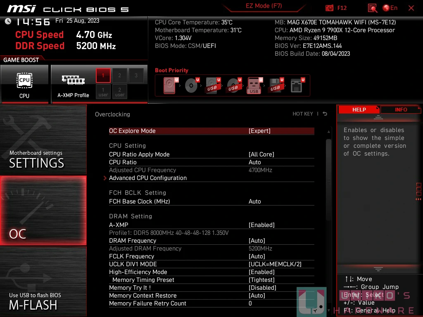Image resolution: width=423 pixels, height=317 pixels.
Task: Click the clock icon beside the time
Action: click(8, 21)
